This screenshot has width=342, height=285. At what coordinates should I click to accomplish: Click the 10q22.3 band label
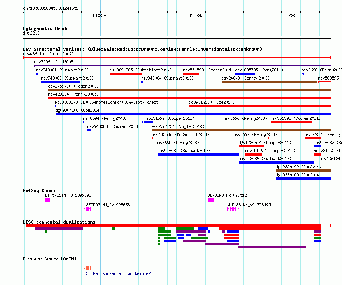[x=31, y=33]
